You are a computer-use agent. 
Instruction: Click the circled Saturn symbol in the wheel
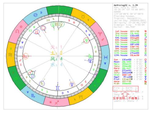point(42,83)
